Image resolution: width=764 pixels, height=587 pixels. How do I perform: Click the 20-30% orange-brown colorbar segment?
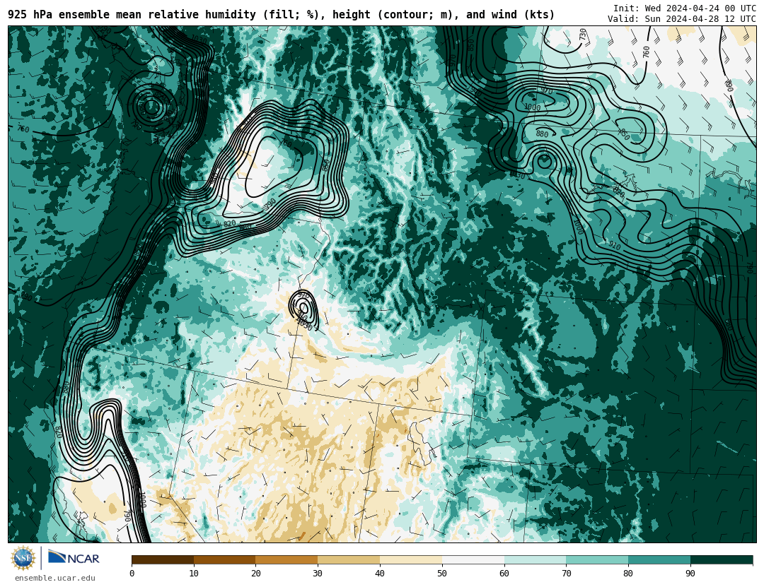click(x=286, y=559)
